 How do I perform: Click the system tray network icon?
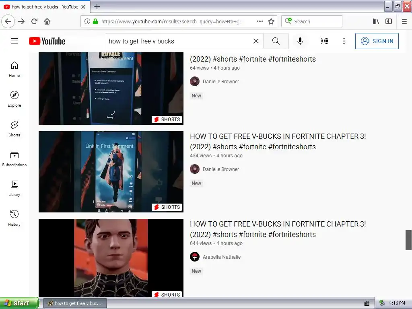[x=382, y=303]
